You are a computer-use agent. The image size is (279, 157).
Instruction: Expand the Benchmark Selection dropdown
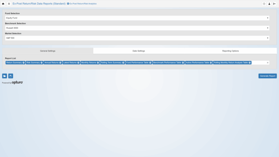click(137, 28)
